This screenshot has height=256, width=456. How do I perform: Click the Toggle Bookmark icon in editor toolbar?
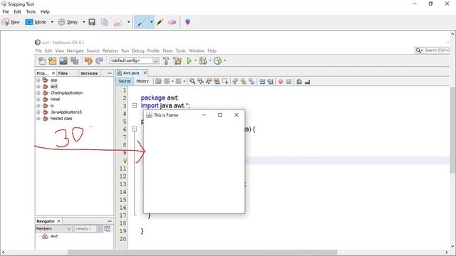tap(252, 82)
